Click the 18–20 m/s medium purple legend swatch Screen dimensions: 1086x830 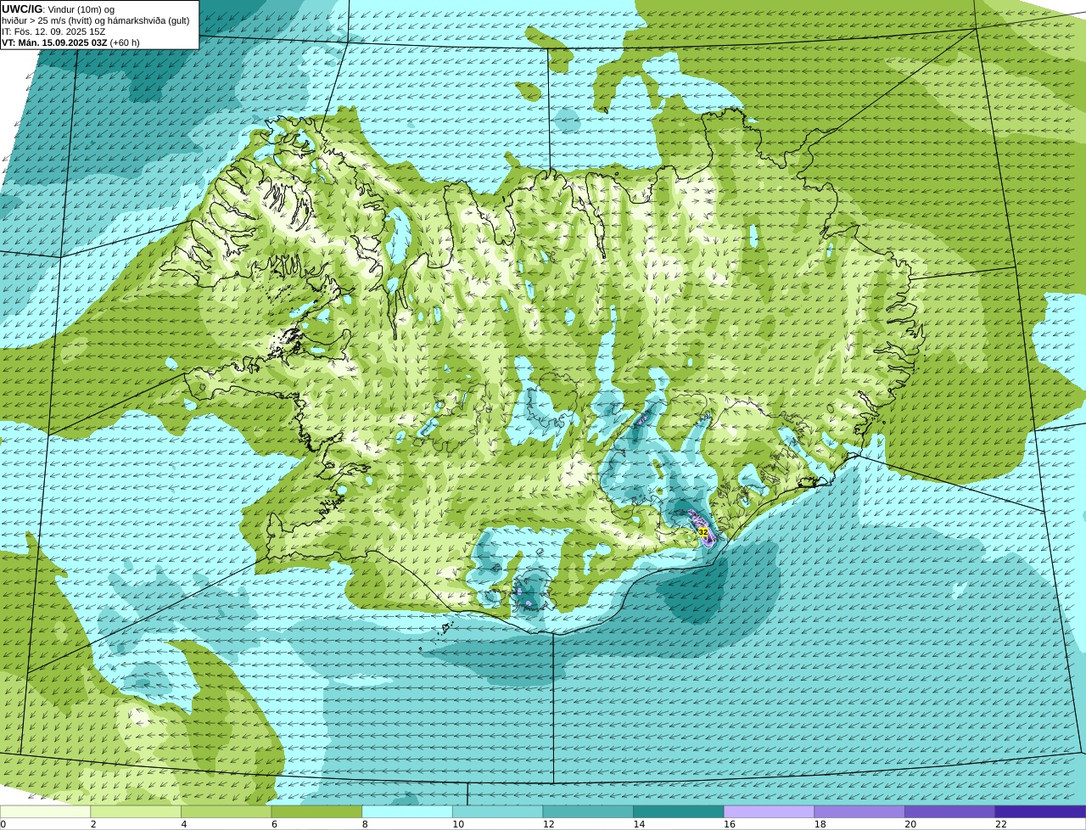pyautogui.click(x=859, y=811)
